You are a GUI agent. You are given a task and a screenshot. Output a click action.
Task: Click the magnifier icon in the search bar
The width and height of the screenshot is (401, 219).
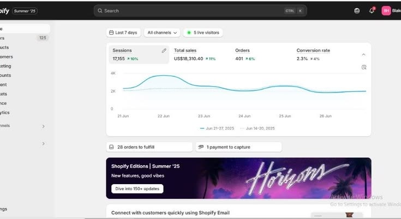click(100, 11)
